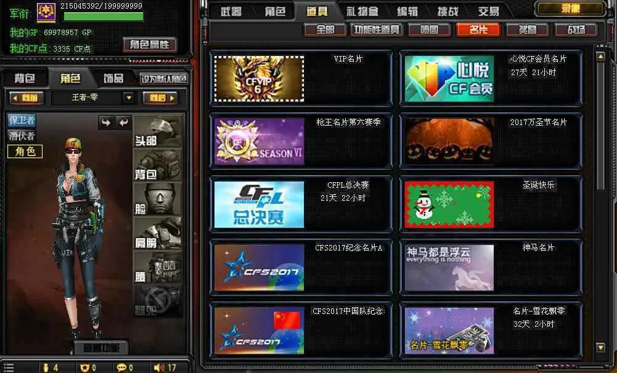Open the 礼物盒 gift box tab
Viewport: 617px width, 373px height.
click(x=362, y=12)
